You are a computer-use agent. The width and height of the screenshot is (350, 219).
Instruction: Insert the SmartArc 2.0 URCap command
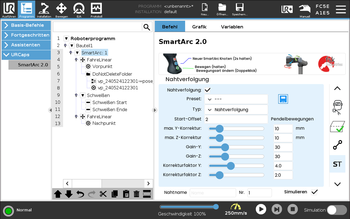(30, 65)
